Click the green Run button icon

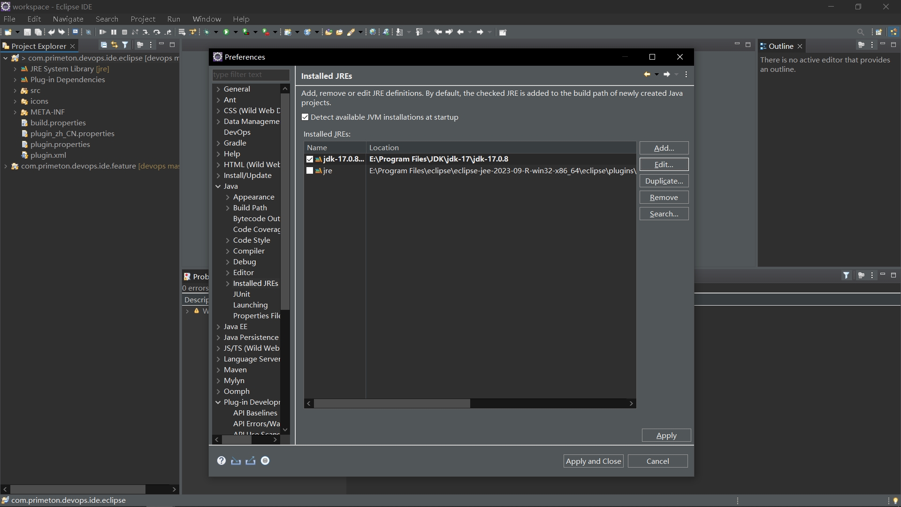(226, 32)
